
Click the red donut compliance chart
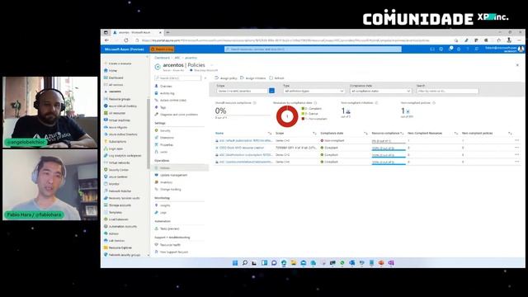click(x=287, y=116)
